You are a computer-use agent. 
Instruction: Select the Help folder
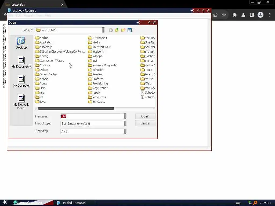40,88
